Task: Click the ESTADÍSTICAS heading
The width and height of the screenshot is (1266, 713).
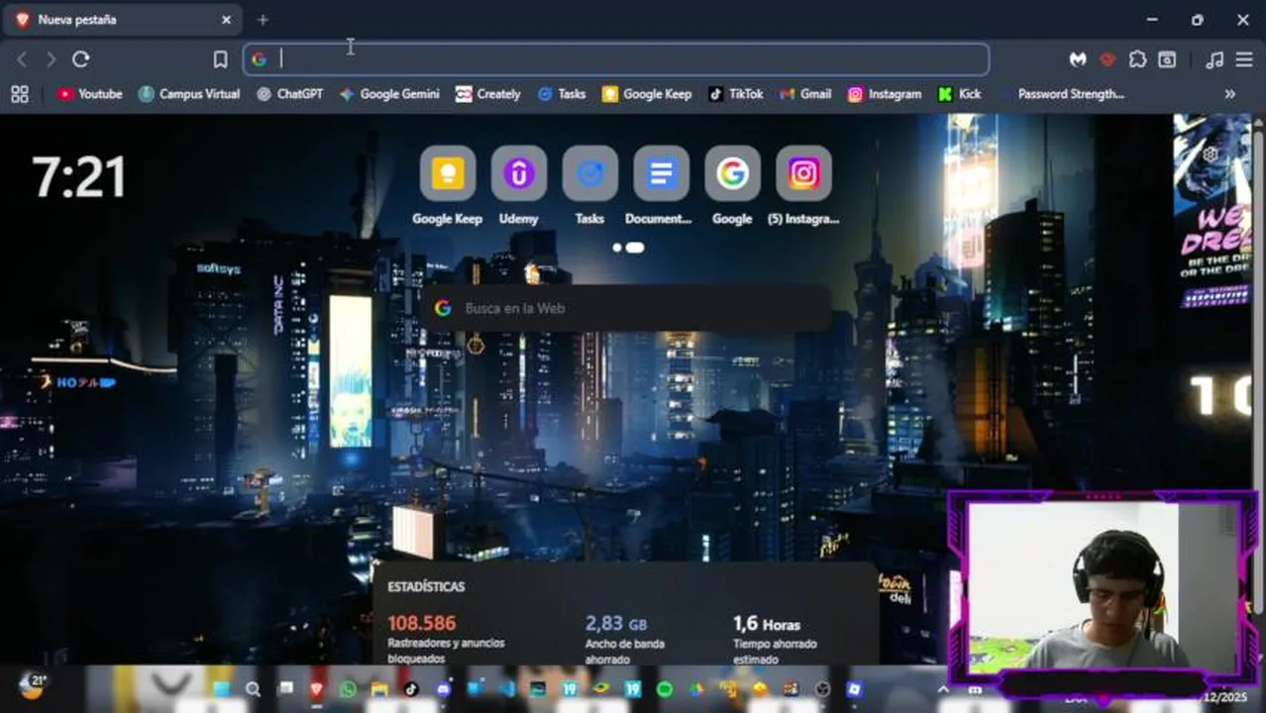Action: point(426,586)
